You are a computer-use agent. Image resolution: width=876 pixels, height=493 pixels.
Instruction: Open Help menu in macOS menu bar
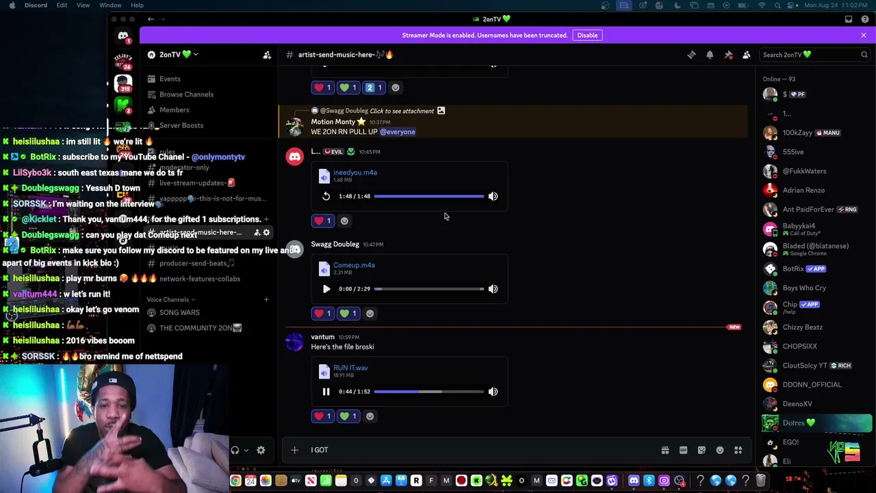(137, 5)
